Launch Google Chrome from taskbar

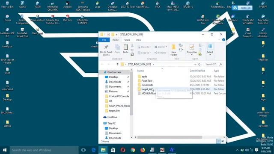[x=133, y=150]
